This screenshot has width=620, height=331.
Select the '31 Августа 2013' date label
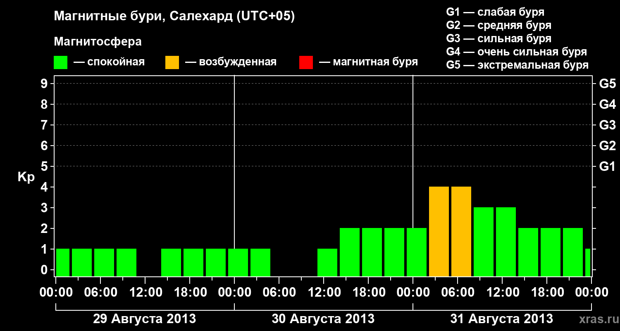(x=501, y=319)
